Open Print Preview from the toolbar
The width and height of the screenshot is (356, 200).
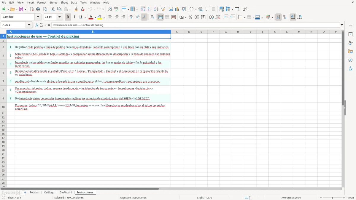[x=45, y=9]
